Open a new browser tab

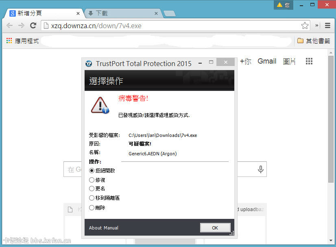tap(170, 14)
